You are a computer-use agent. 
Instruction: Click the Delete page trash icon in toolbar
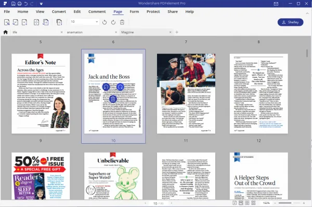122,22
